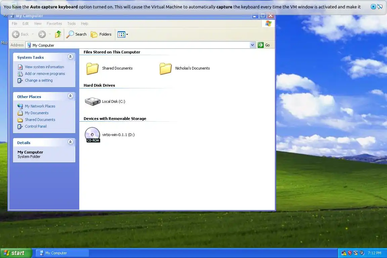The width and height of the screenshot is (387, 258).
Task: Select the virtio-win CD-ROM drive icon
Action: click(x=93, y=135)
